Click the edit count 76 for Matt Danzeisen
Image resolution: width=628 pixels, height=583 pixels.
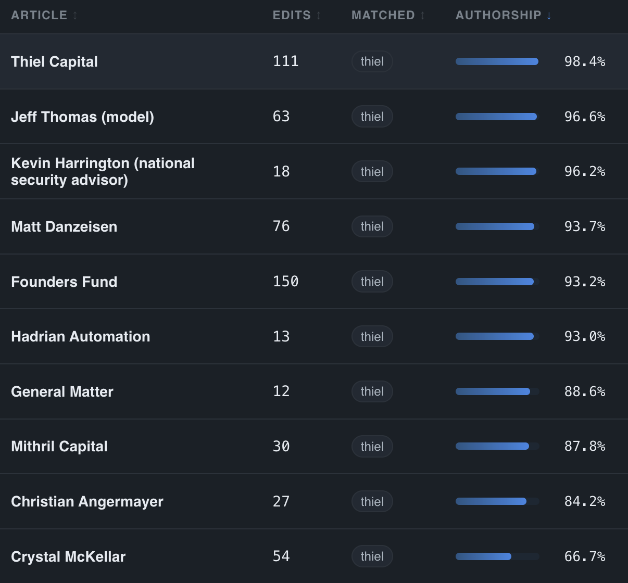pos(281,226)
